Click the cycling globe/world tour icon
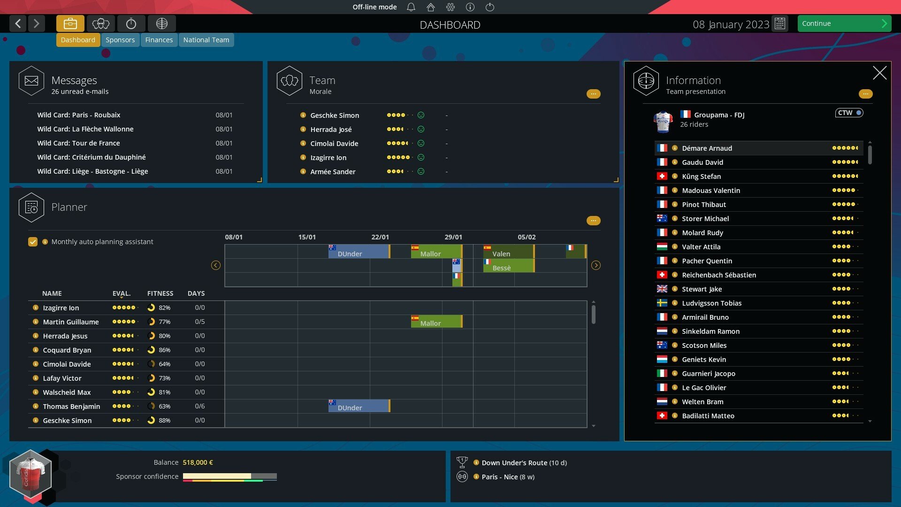Image resolution: width=901 pixels, height=507 pixels. click(x=162, y=23)
